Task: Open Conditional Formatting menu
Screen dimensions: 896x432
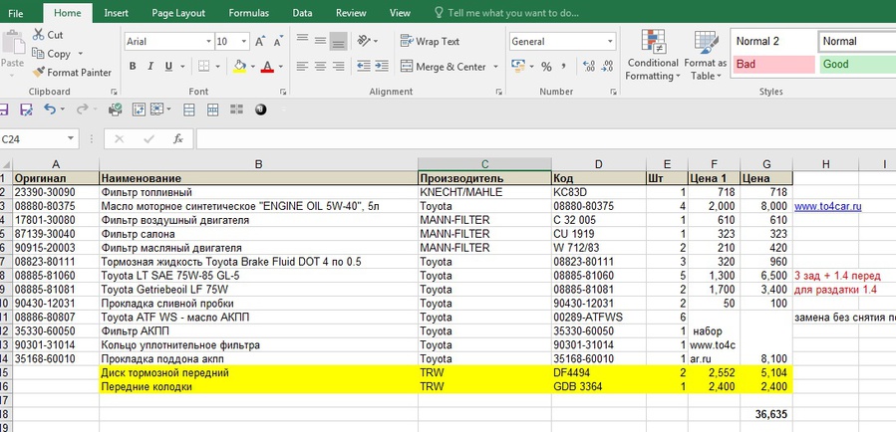Action: (653, 55)
